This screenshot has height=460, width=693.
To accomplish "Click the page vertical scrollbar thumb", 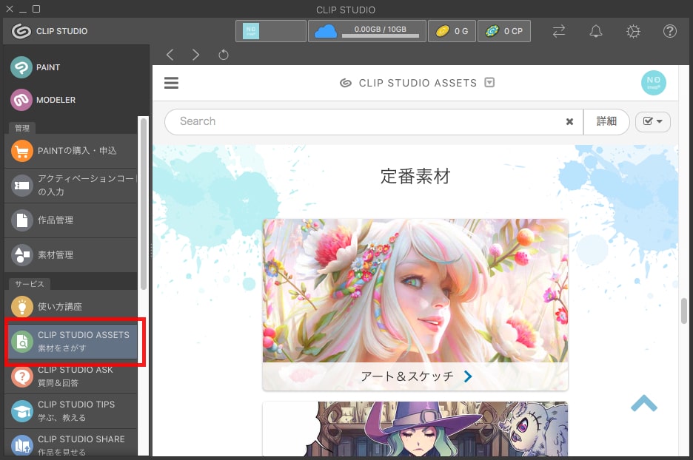I will click(683, 311).
